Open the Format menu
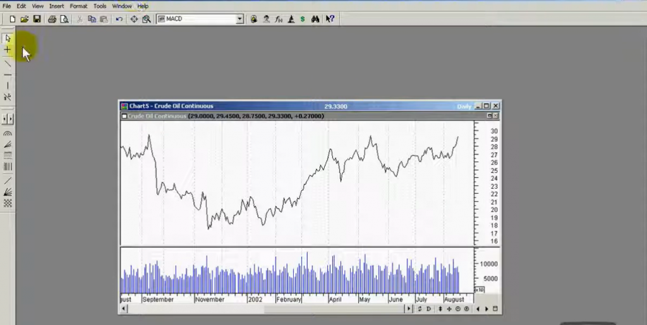Viewport: 647px width, 325px height. click(x=78, y=6)
